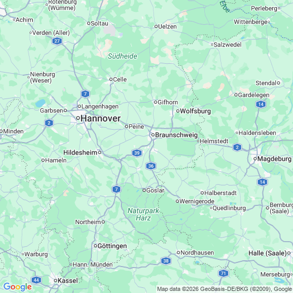This screenshot has height=293, width=293.
Task: Click the Goslar town marker
Action: tap(144, 190)
